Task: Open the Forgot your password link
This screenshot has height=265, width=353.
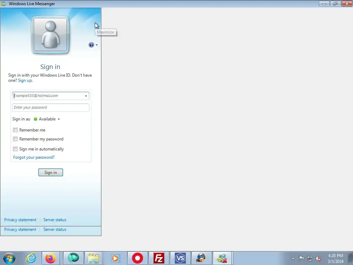Action: coord(34,157)
